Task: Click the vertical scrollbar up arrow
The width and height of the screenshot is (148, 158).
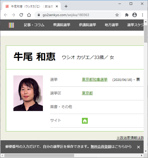Action: click(x=146, y=22)
